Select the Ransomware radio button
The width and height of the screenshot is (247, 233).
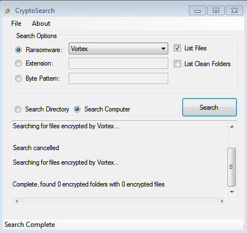click(x=18, y=50)
